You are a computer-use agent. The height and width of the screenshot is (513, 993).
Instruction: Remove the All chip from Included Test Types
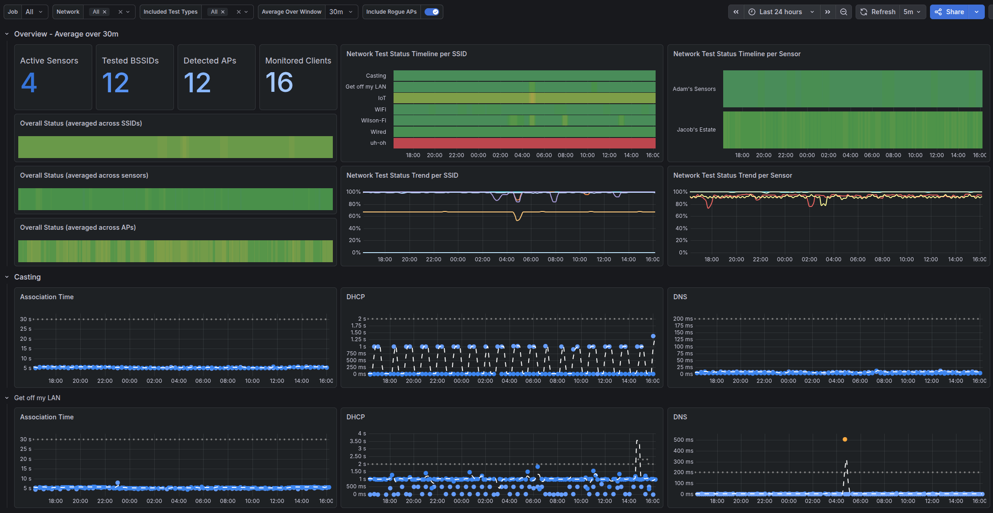tap(223, 12)
